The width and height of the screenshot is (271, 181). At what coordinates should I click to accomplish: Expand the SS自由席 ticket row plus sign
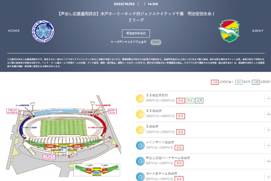click(x=269, y=114)
